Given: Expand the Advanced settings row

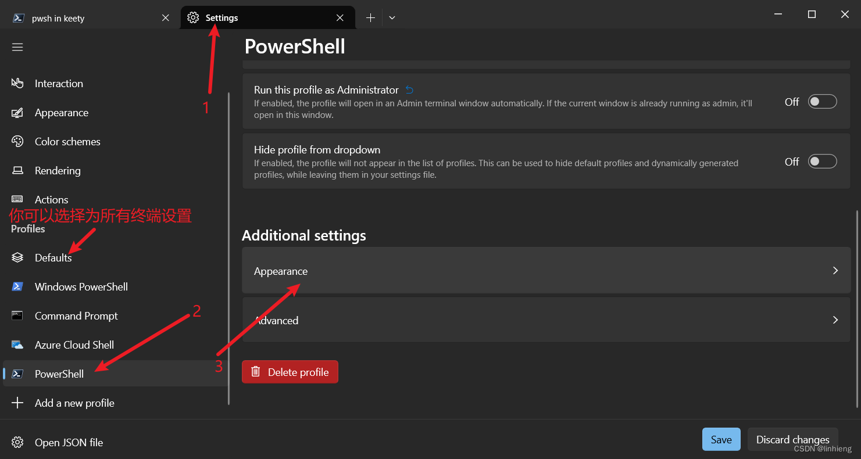Looking at the screenshot, I should tap(546, 320).
